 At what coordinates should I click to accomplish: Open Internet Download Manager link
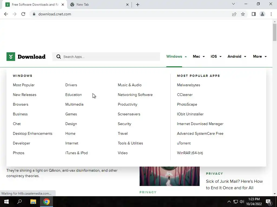pyautogui.click(x=200, y=124)
